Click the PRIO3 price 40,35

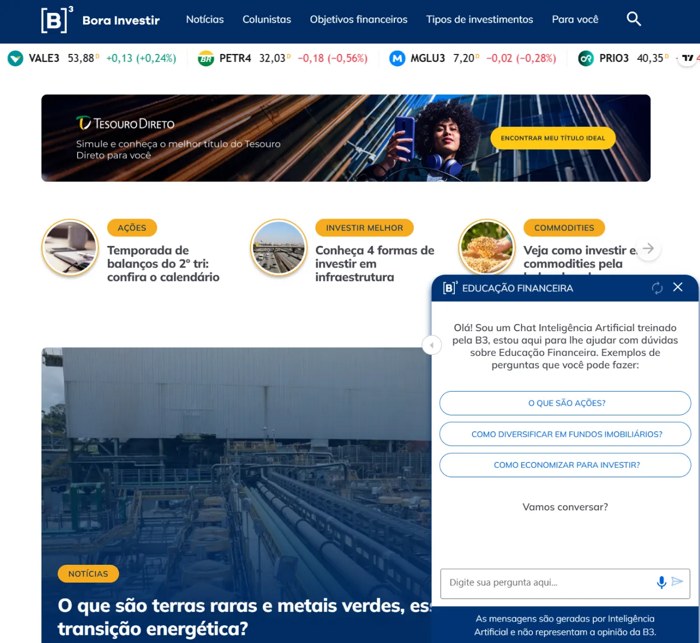click(x=650, y=58)
